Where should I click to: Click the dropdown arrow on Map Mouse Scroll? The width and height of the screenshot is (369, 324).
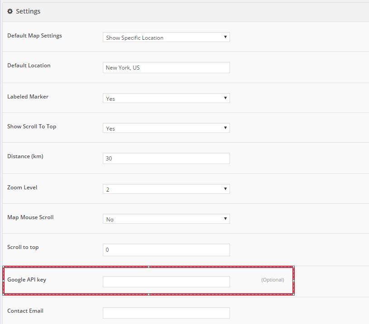pyautogui.click(x=225, y=219)
